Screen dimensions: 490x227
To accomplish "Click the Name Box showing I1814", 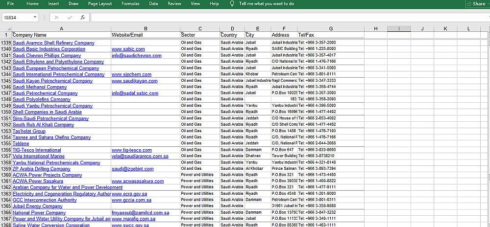I will click(x=17, y=18).
